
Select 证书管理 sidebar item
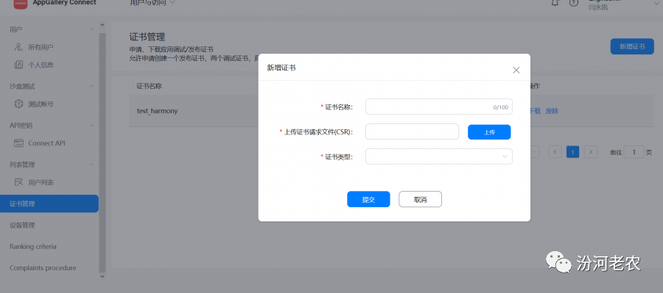point(49,203)
